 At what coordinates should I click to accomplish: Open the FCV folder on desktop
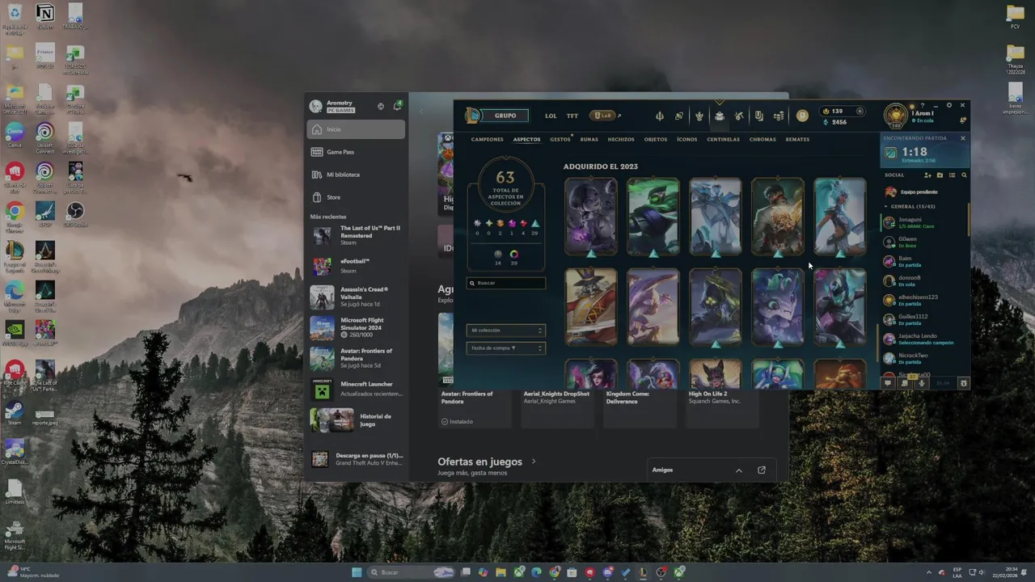tap(1015, 16)
